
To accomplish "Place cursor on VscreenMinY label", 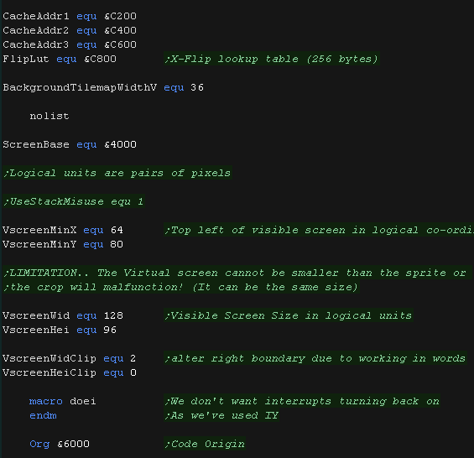I will click(39, 244).
